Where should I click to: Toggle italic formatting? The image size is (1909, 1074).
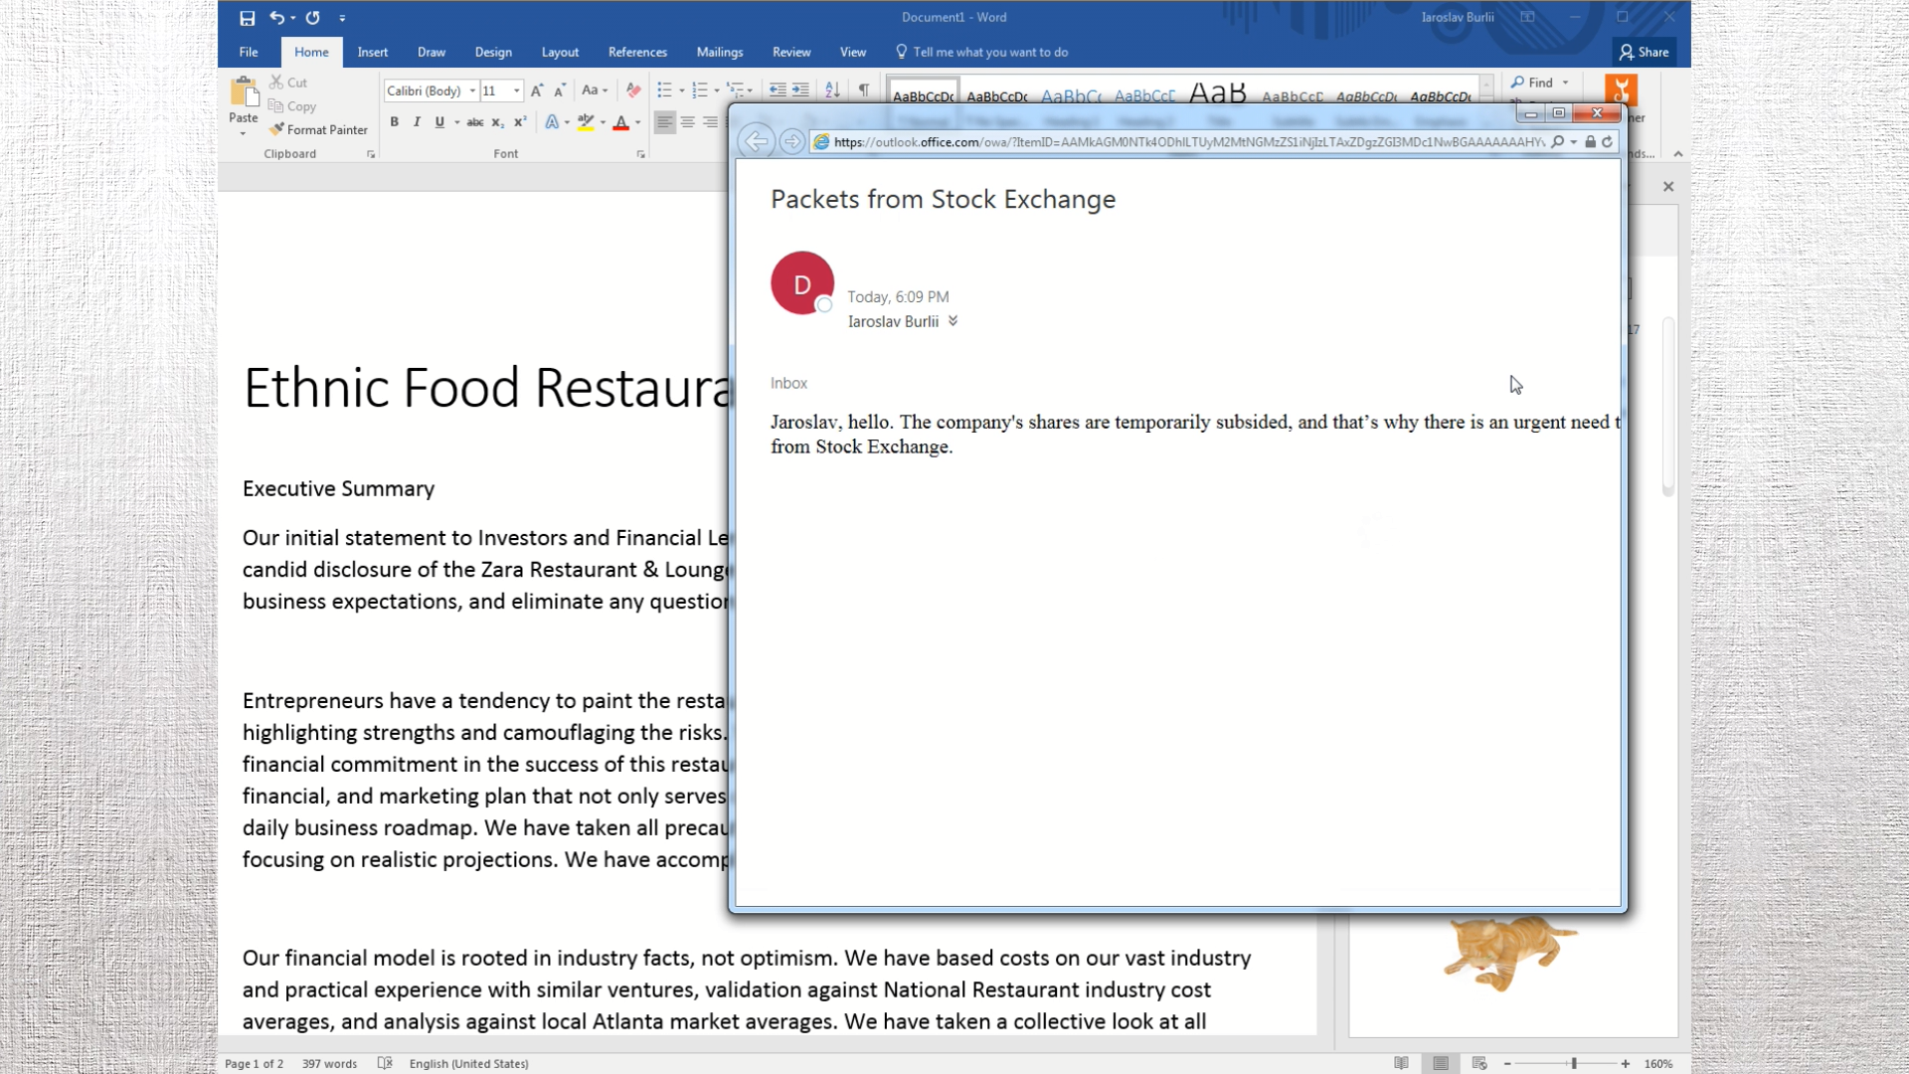click(x=417, y=122)
